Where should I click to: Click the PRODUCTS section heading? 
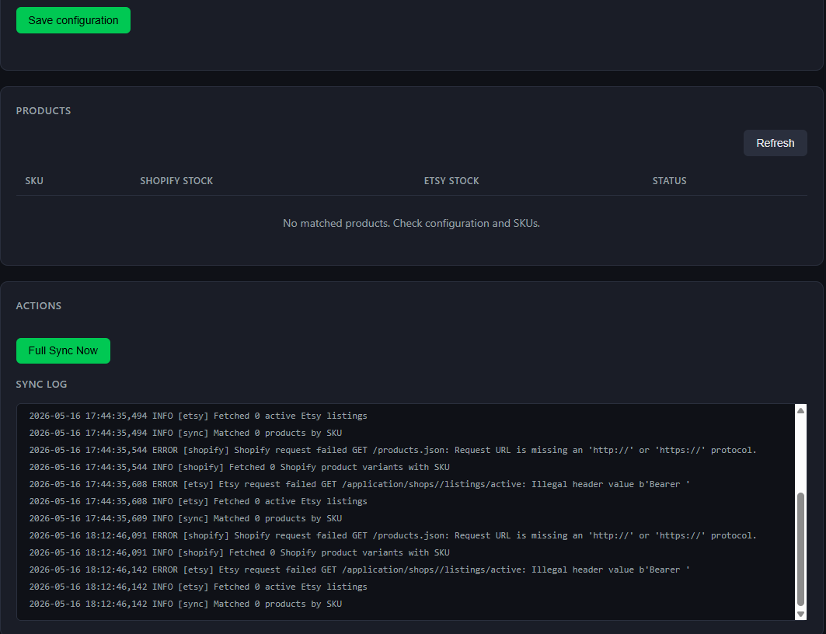coord(44,110)
